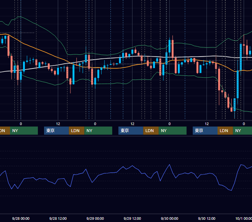Screen dimensions: 252x222
Task: Select the 東京 session block for 9/30
Action: pos(205,131)
